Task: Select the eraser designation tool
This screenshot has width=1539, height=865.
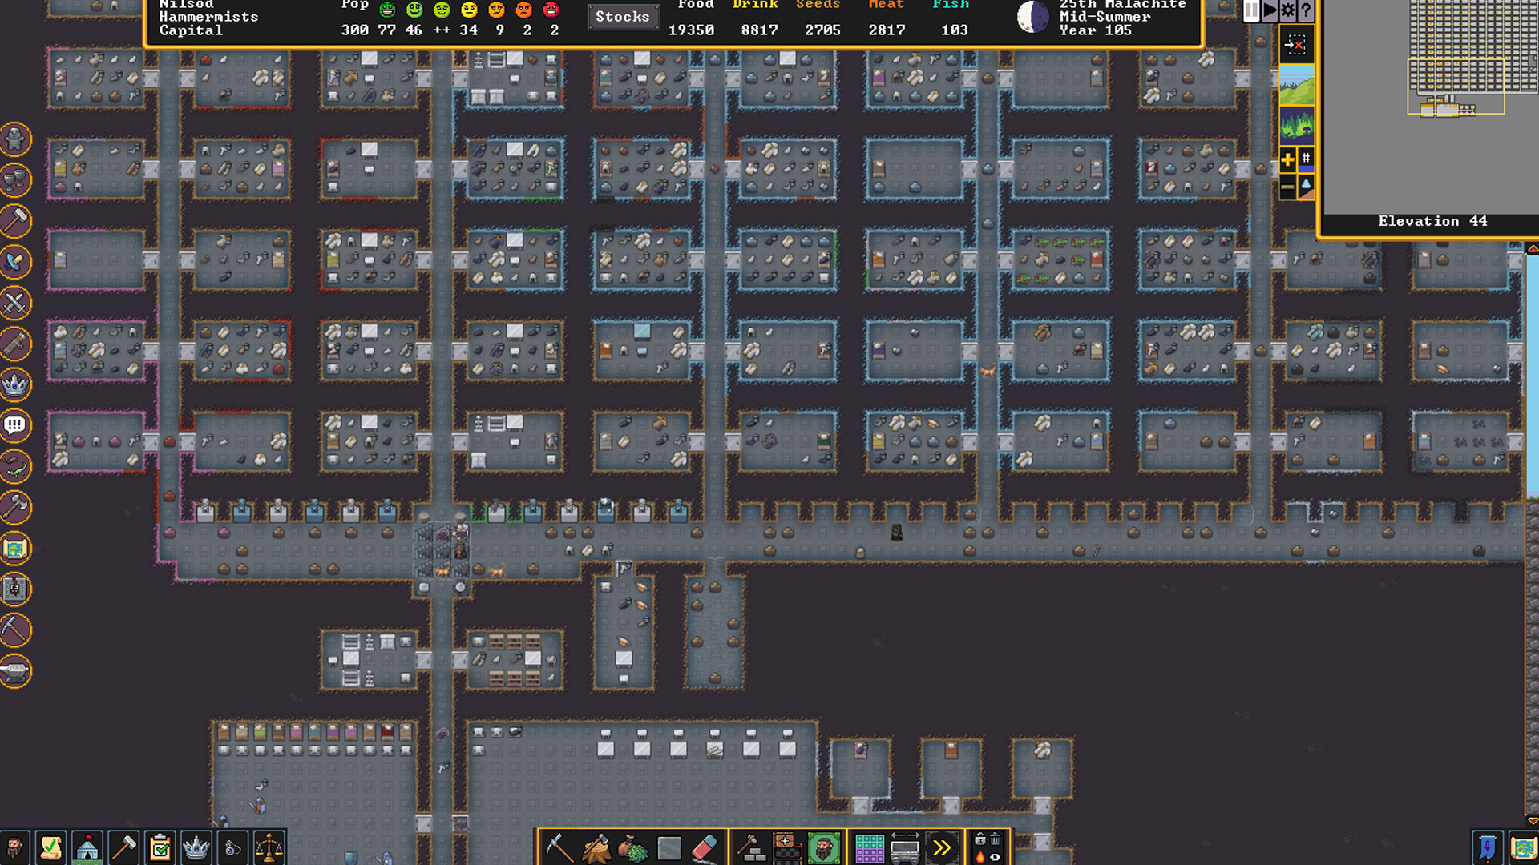Action: point(705,847)
